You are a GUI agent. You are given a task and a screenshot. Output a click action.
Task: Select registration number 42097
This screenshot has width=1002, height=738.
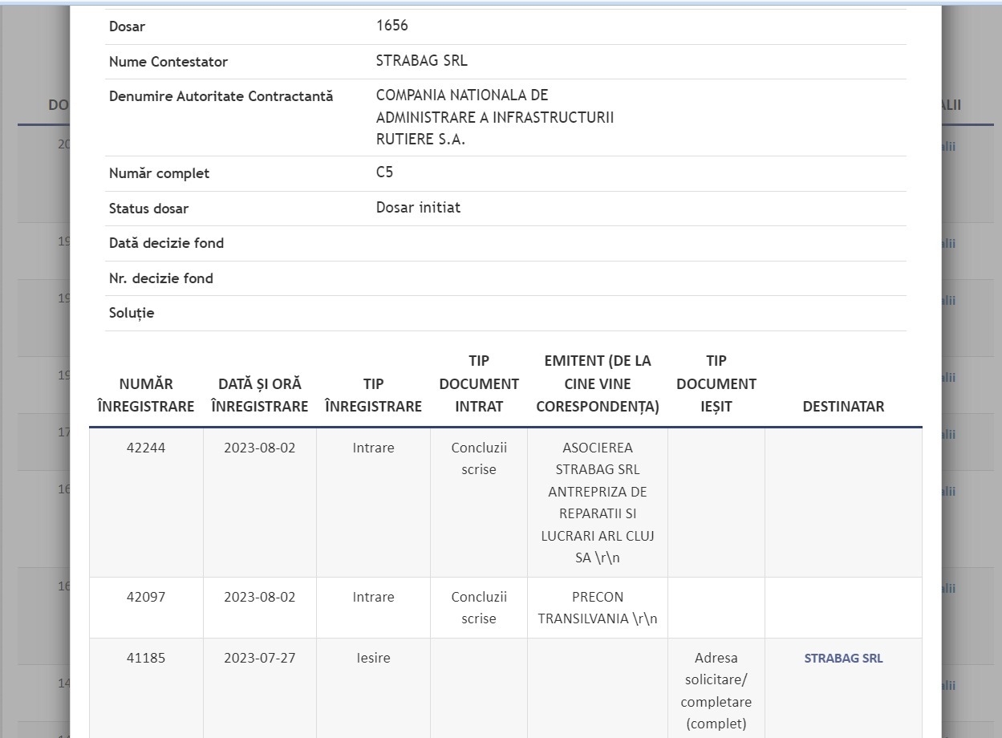click(146, 597)
